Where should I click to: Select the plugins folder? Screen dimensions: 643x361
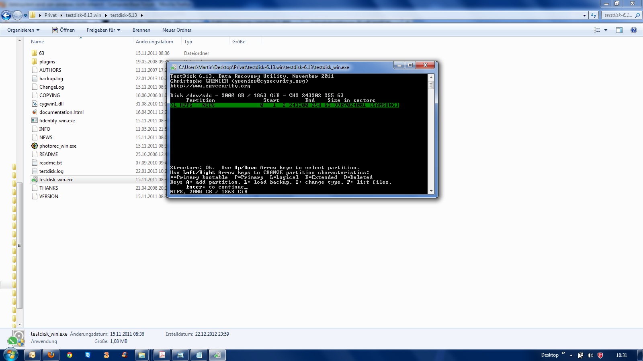(x=47, y=62)
